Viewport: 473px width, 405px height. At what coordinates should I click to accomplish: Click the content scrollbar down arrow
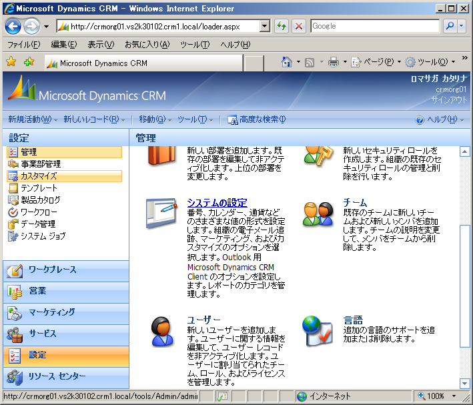[464, 383]
